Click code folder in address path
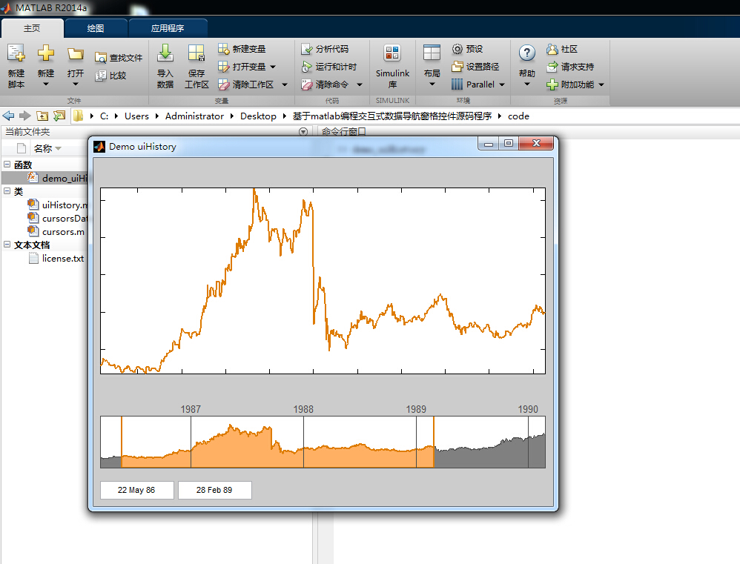The width and height of the screenshot is (740, 564). (518, 116)
